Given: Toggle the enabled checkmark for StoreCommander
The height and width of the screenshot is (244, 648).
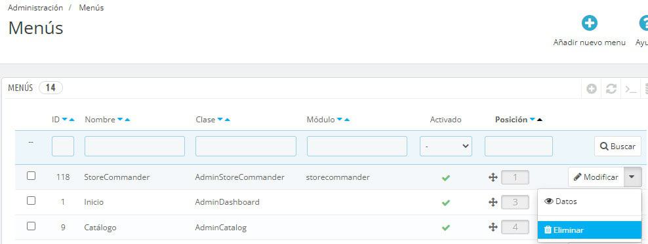Looking at the screenshot, I should tap(445, 178).
